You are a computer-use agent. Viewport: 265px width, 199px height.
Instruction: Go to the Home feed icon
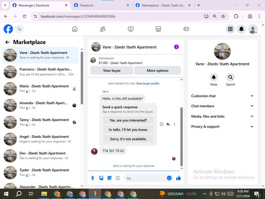75,29
